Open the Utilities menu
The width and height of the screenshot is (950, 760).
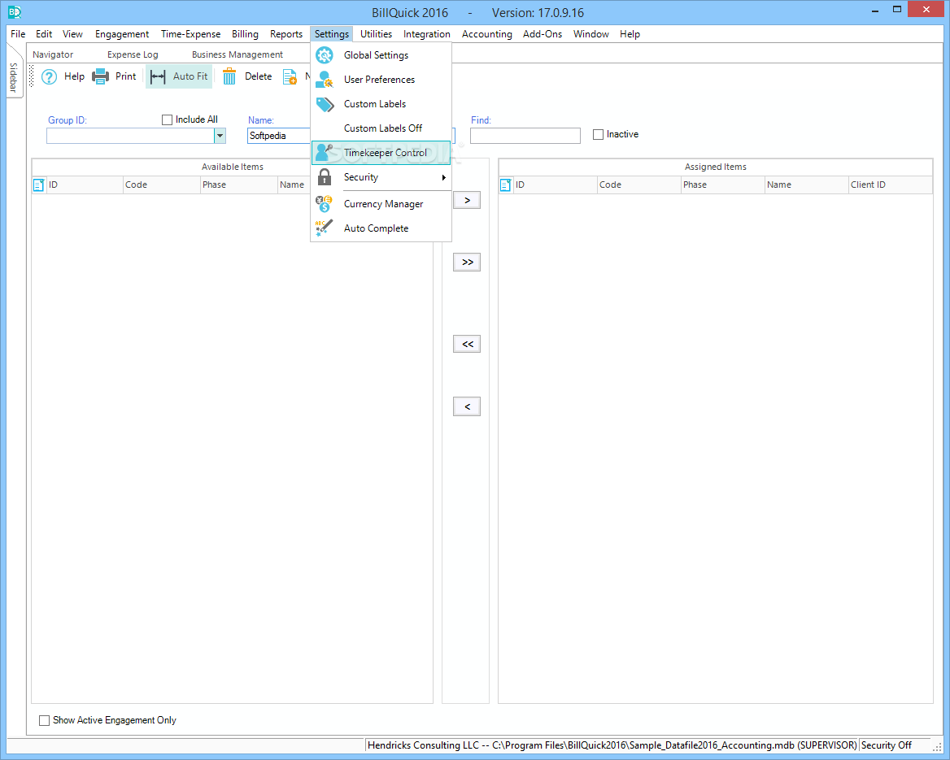tap(377, 34)
